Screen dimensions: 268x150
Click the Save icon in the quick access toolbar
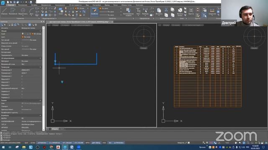click(x=14, y=2)
